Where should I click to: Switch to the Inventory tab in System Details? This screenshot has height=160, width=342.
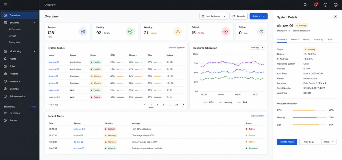(318, 39)
